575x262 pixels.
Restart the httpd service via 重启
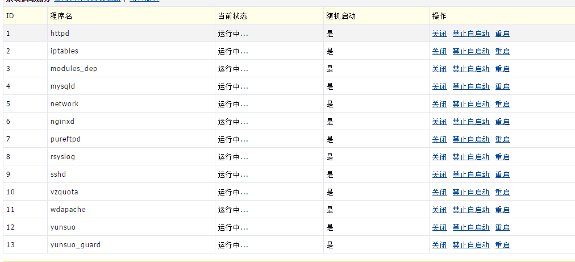click(502, 34)
